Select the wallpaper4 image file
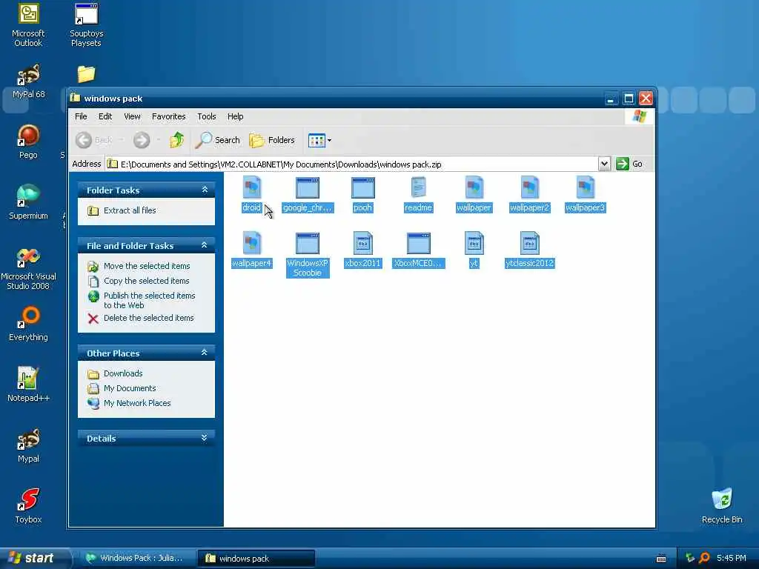The image size is (759, 569). coord(252,244)
